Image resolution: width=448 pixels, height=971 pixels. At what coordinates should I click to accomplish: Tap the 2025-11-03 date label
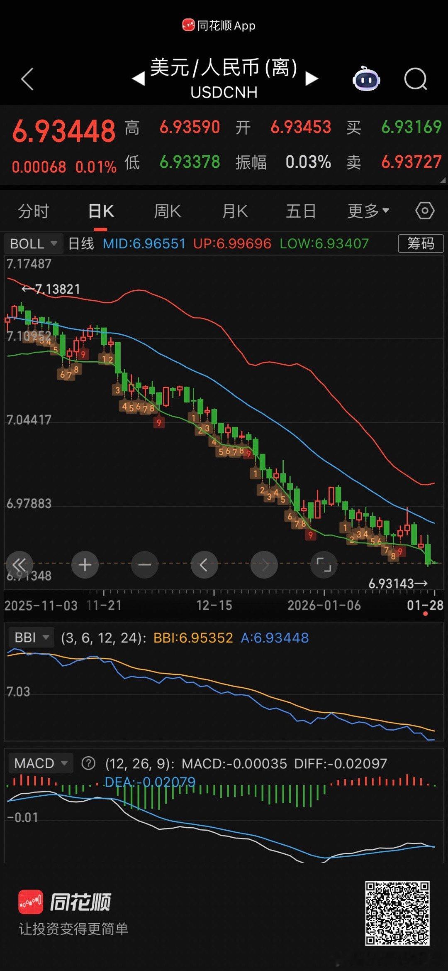pos(41,606)
